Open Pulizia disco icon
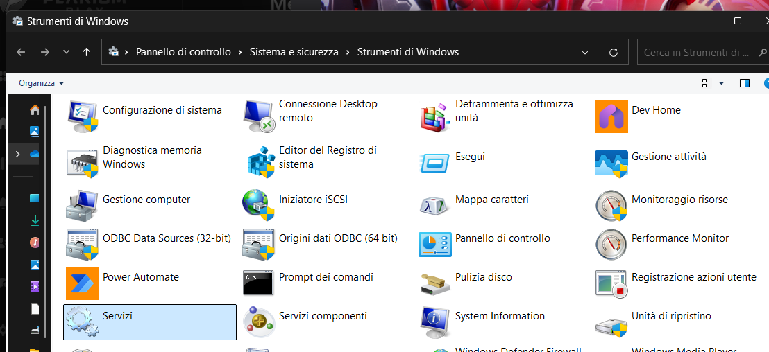Screen dimensions: 769x352 435,284
